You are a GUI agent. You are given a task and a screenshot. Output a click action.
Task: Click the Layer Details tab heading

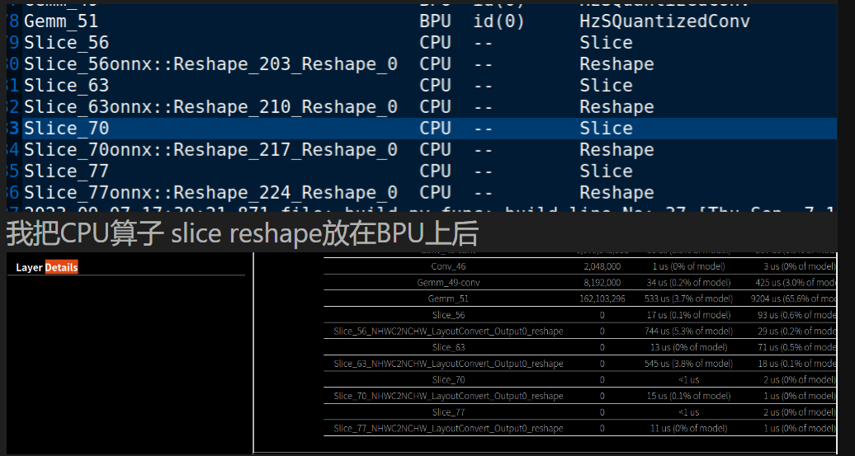point(47,267)
